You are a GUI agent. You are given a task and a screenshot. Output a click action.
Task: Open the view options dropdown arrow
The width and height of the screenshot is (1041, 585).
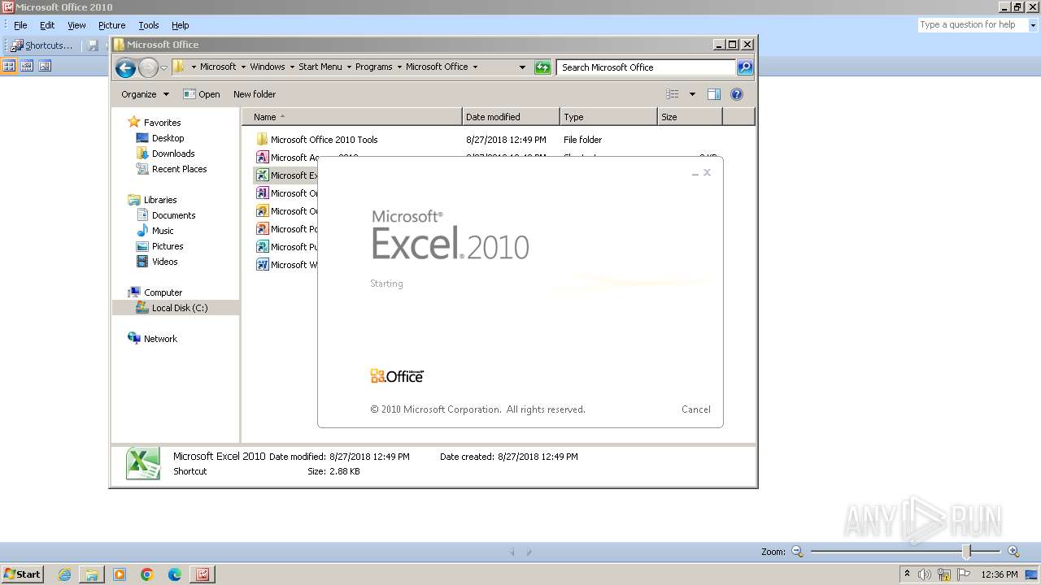(x=692, y=94)
